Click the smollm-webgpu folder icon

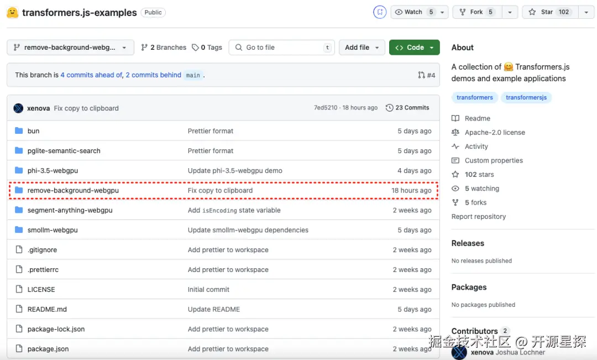(19, 229)
